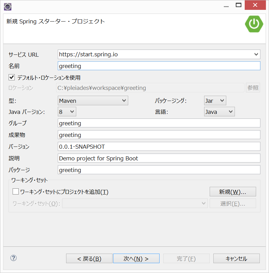The image size is (269, 273).
Task: Click the back button 戻る(B)
Action: click(x=89, y=258)
